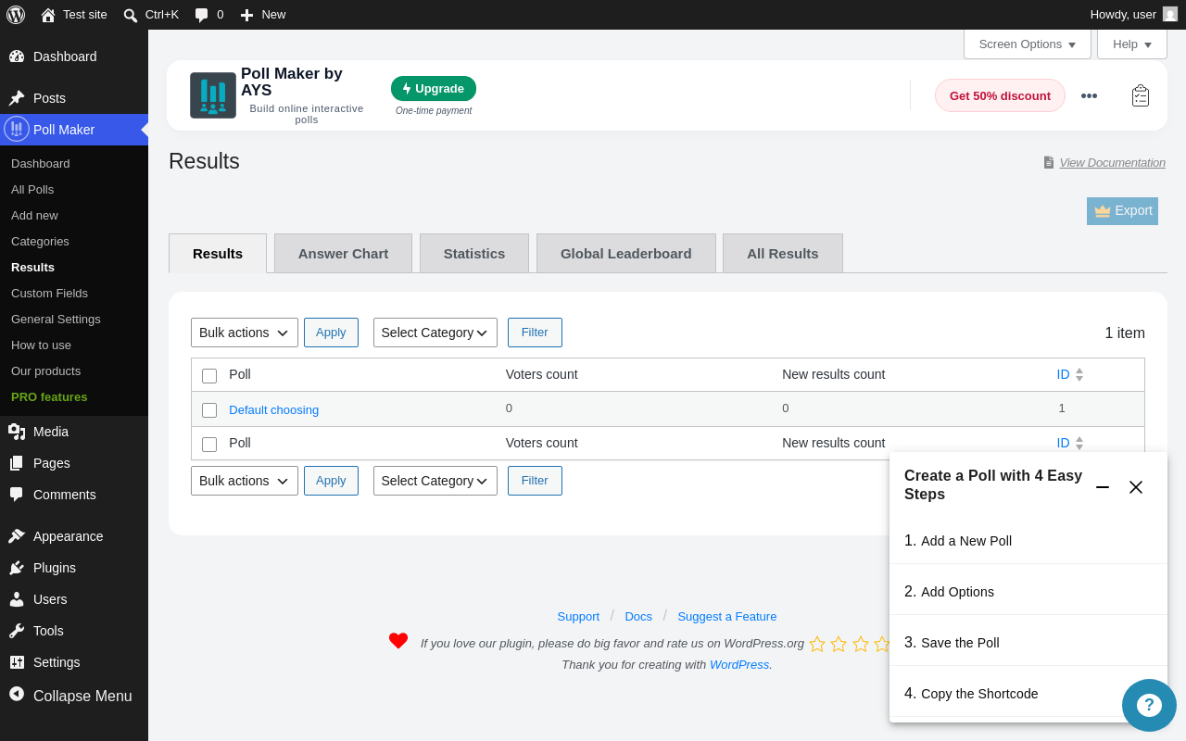Expand the Help panel
This screenshot has height=741, width=1186.
click(1132, 44)
